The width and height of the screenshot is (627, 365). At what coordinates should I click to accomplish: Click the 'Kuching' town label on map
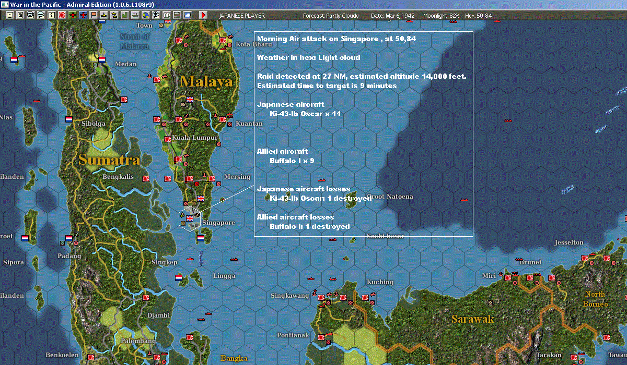(x=380, y=282)
